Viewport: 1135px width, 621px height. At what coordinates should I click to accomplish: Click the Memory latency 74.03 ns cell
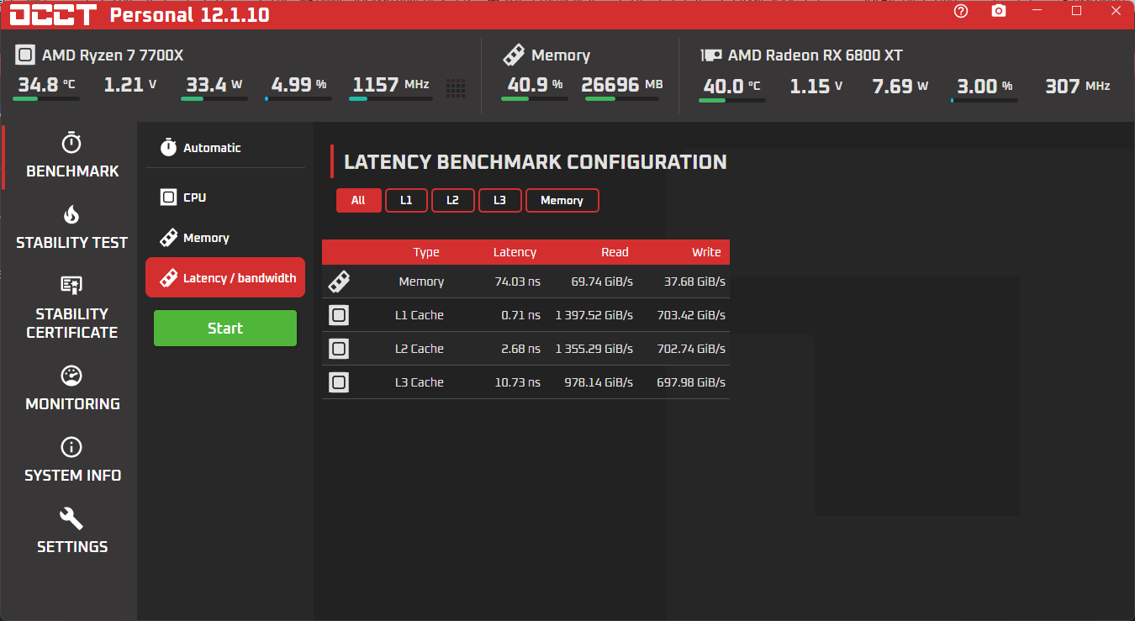pos(518,282)
